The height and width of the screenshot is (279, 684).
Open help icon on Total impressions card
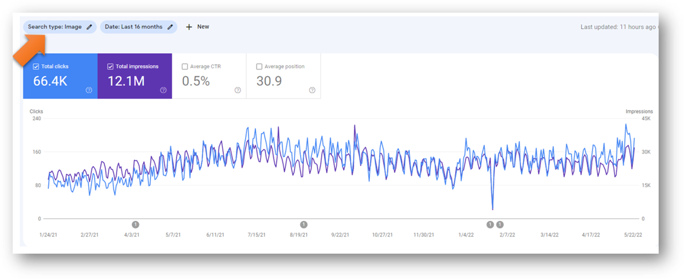(163, 90)
